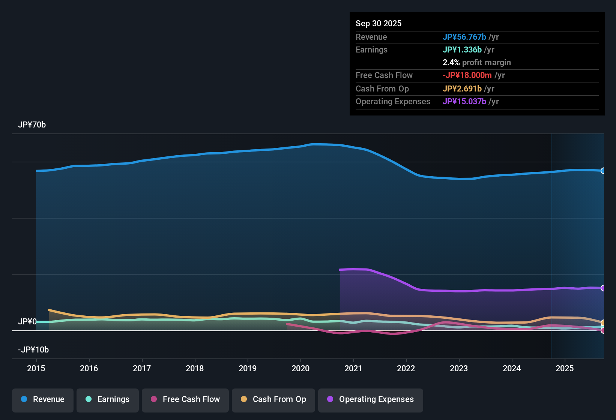Click the 2.4% profit margin text
The image size is (616, 420).
pos(477,63)
